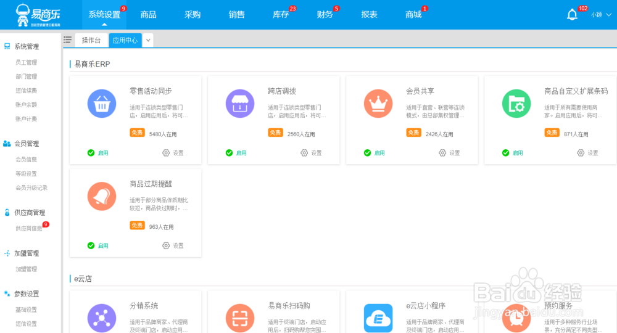The height and width of the screenshot is (333, 617).
Task: Open settings gear for 跨店调拨
Action: coord(304,153)
